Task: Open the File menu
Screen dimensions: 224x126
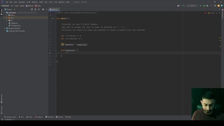Action: [7, 2]
